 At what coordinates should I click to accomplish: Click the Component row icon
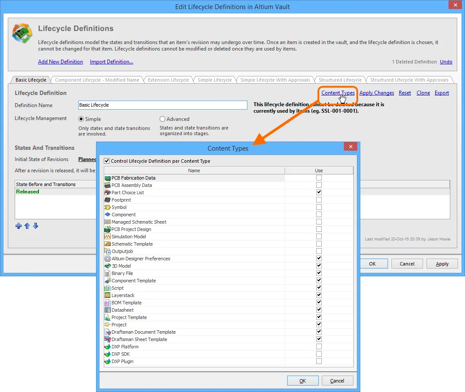coord(108,215)
